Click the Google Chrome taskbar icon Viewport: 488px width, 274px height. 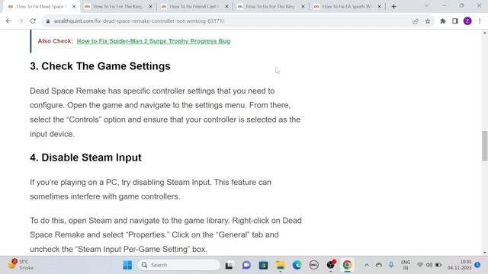click(x=348, y=265)
